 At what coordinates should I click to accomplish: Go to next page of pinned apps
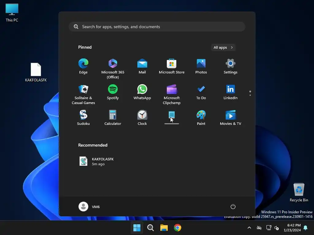point(250,95)
